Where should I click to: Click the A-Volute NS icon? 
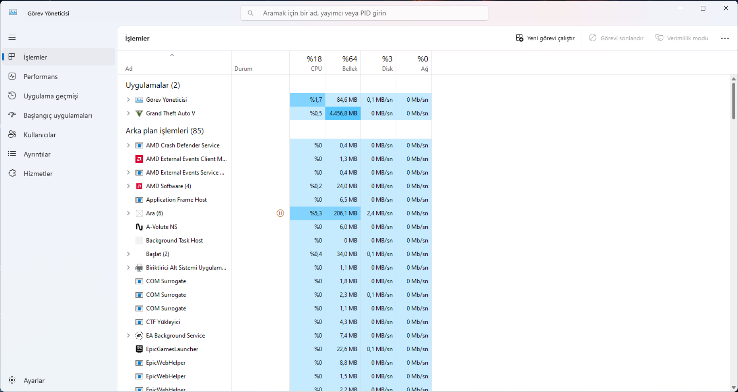click(x=139, y=227)
